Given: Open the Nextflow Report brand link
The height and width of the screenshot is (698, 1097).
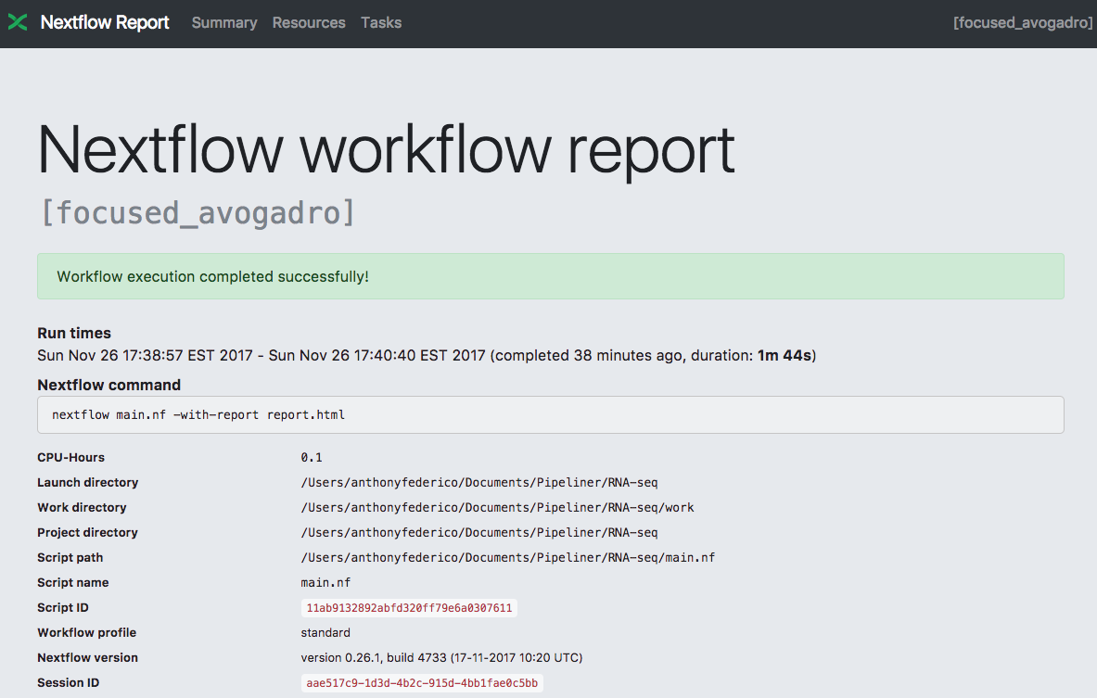Looking at the screenshot, I should [x=105, y=22].
